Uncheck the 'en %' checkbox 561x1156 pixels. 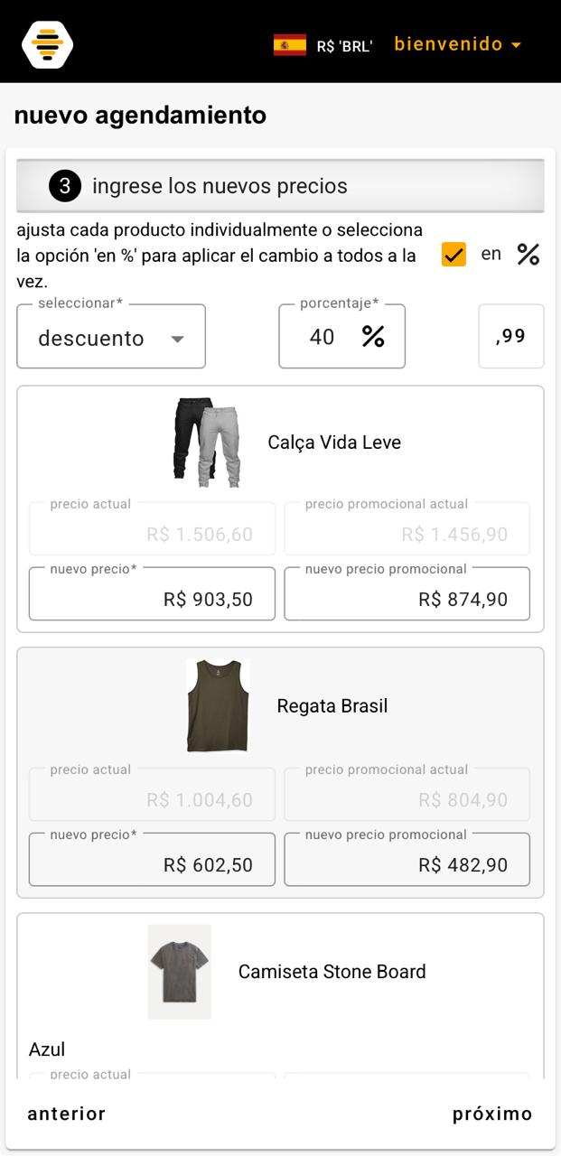coord(453,255)
